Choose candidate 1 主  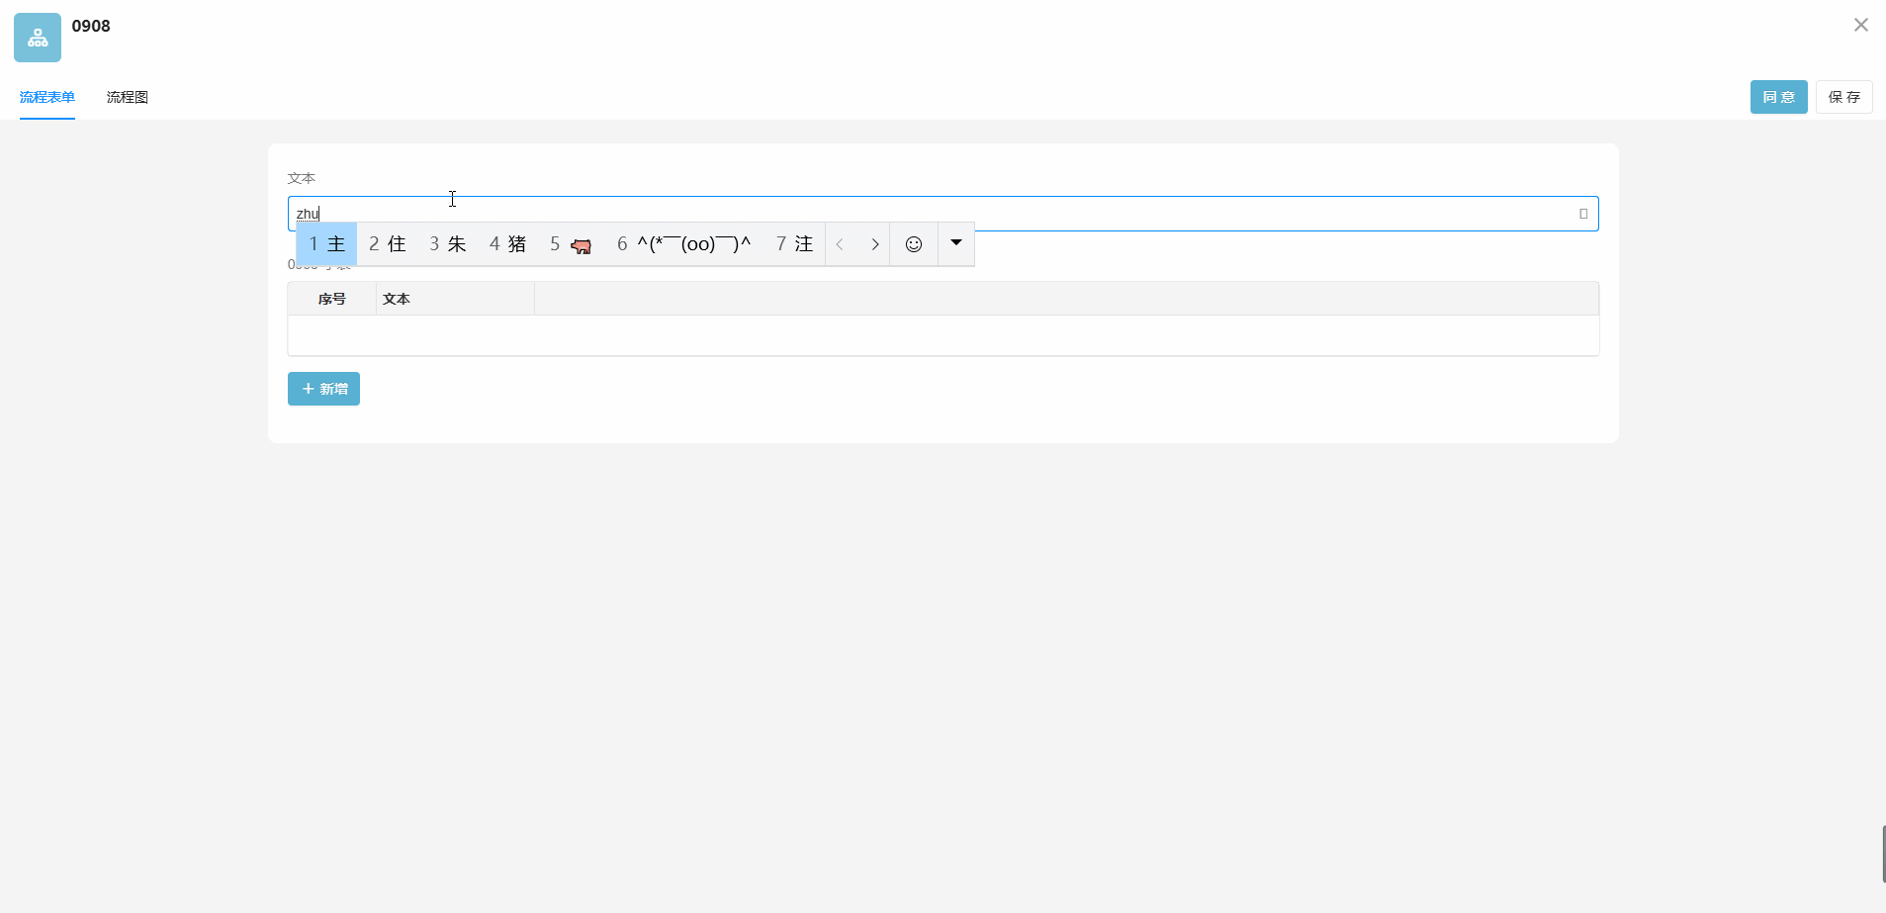click(x=326, y=244)
